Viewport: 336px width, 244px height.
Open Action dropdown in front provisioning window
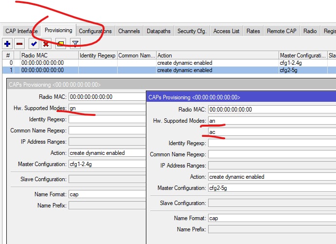(x=272, y=177)
